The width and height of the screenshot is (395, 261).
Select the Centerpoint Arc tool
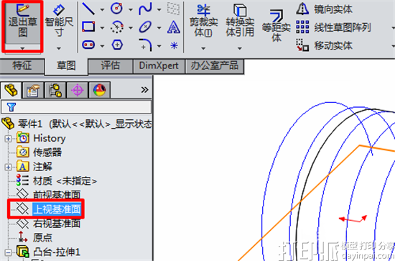117,27
